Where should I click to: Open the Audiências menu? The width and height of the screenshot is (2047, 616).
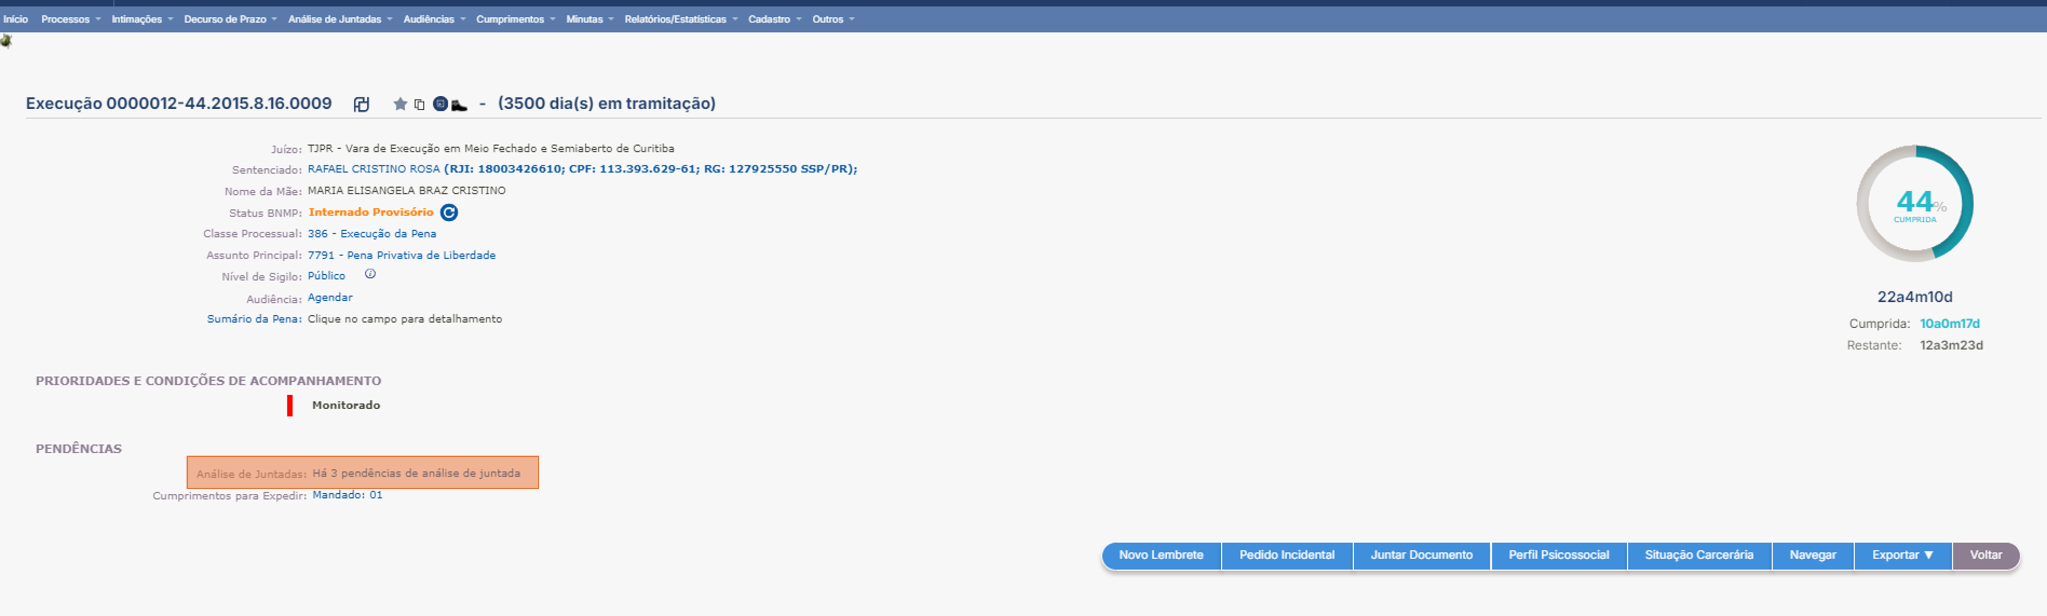pos(434,19)
